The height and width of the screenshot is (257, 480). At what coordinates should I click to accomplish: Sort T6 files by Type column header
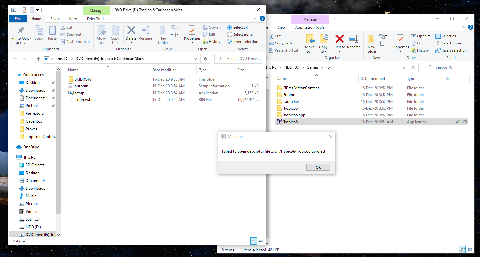(x=424, y=79)
